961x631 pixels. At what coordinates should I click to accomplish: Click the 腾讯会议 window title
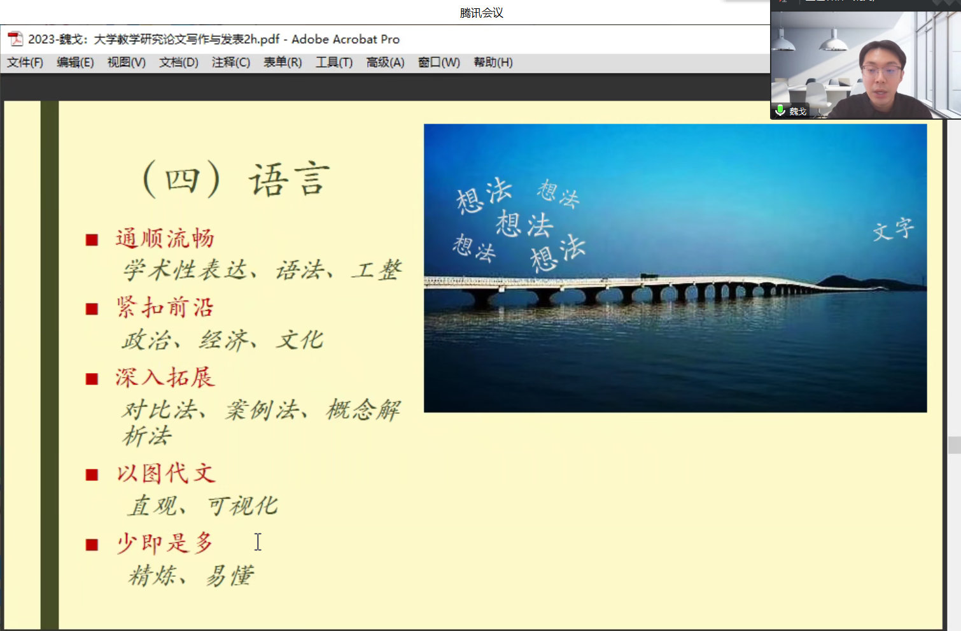point(481,13)
